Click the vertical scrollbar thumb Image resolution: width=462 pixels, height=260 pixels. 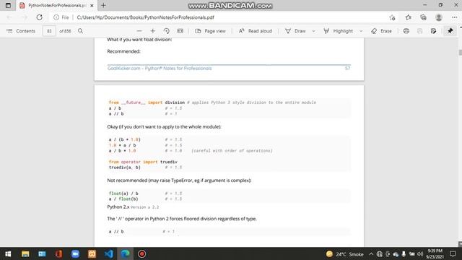tap(460, 53)
